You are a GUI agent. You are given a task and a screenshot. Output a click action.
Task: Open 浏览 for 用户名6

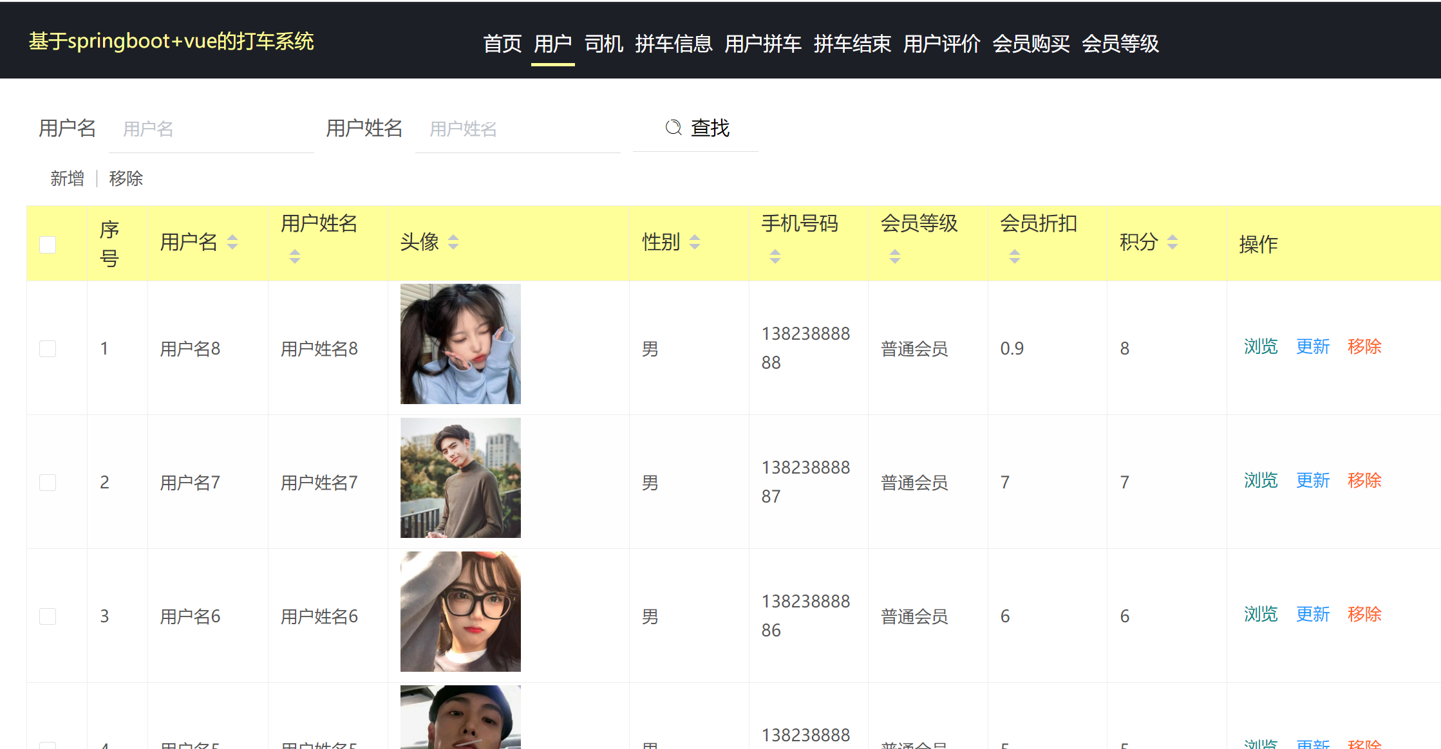(x=1260, y=615)
